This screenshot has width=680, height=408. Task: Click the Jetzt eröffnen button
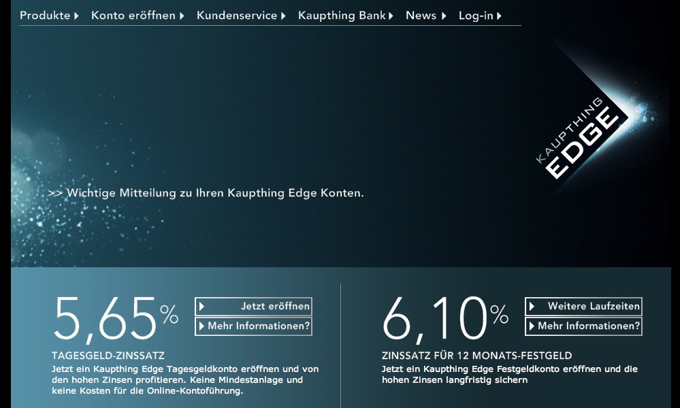click(253, 307)
